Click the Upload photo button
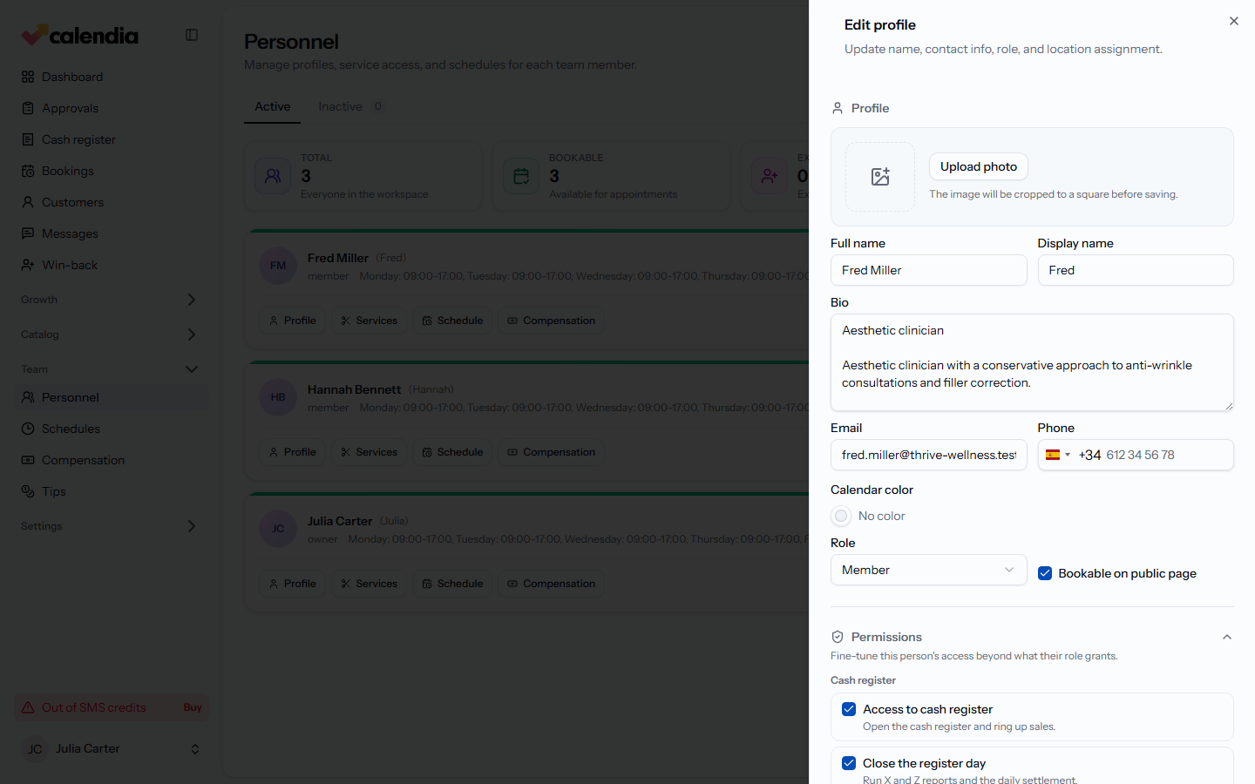This screenshot has width=1255, height=784. pos(979,166)
